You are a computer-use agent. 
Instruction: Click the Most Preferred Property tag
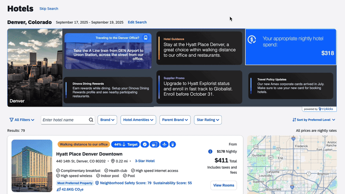pyautogui.click(x=75, y=183)
